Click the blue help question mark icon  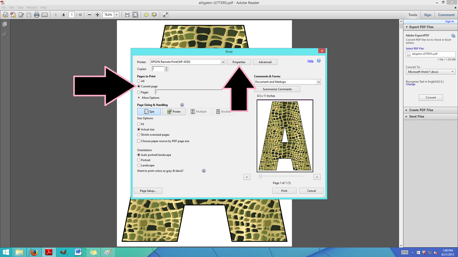(319, 61)
